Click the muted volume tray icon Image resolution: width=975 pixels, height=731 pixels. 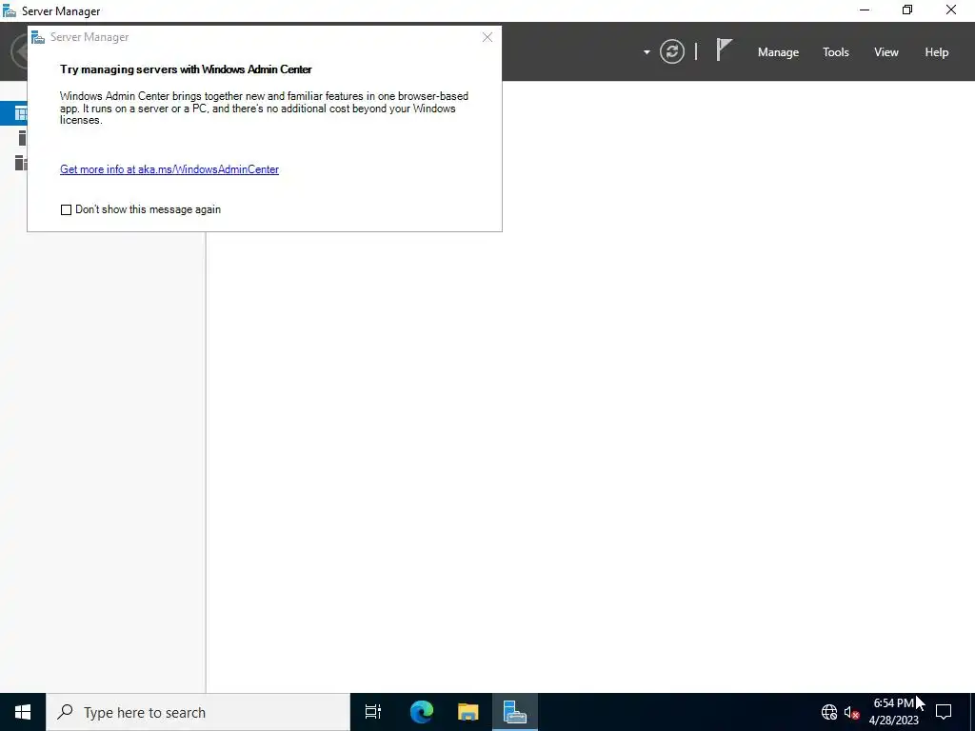[x=851, y=712]
